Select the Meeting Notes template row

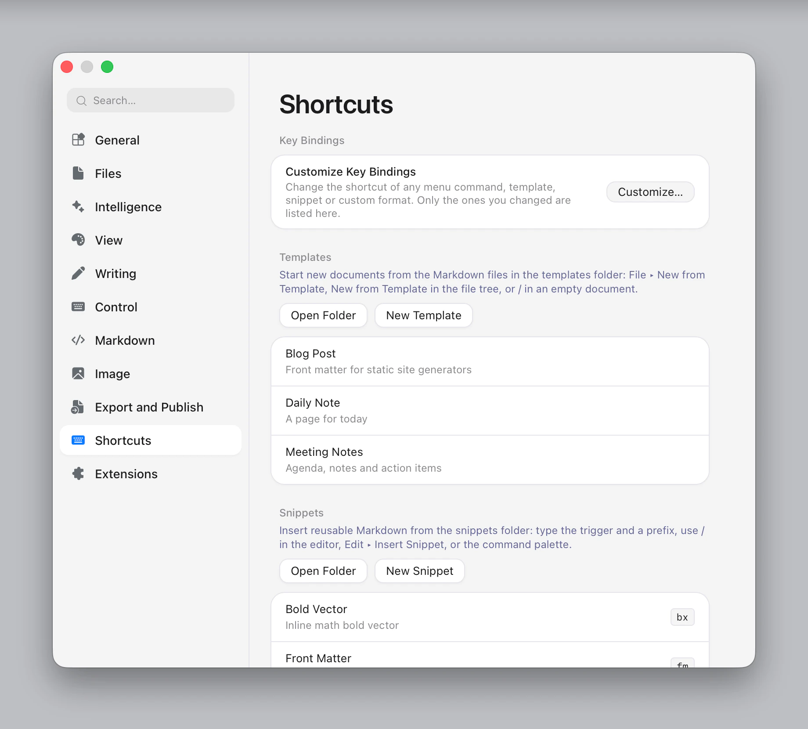point(490,460)
